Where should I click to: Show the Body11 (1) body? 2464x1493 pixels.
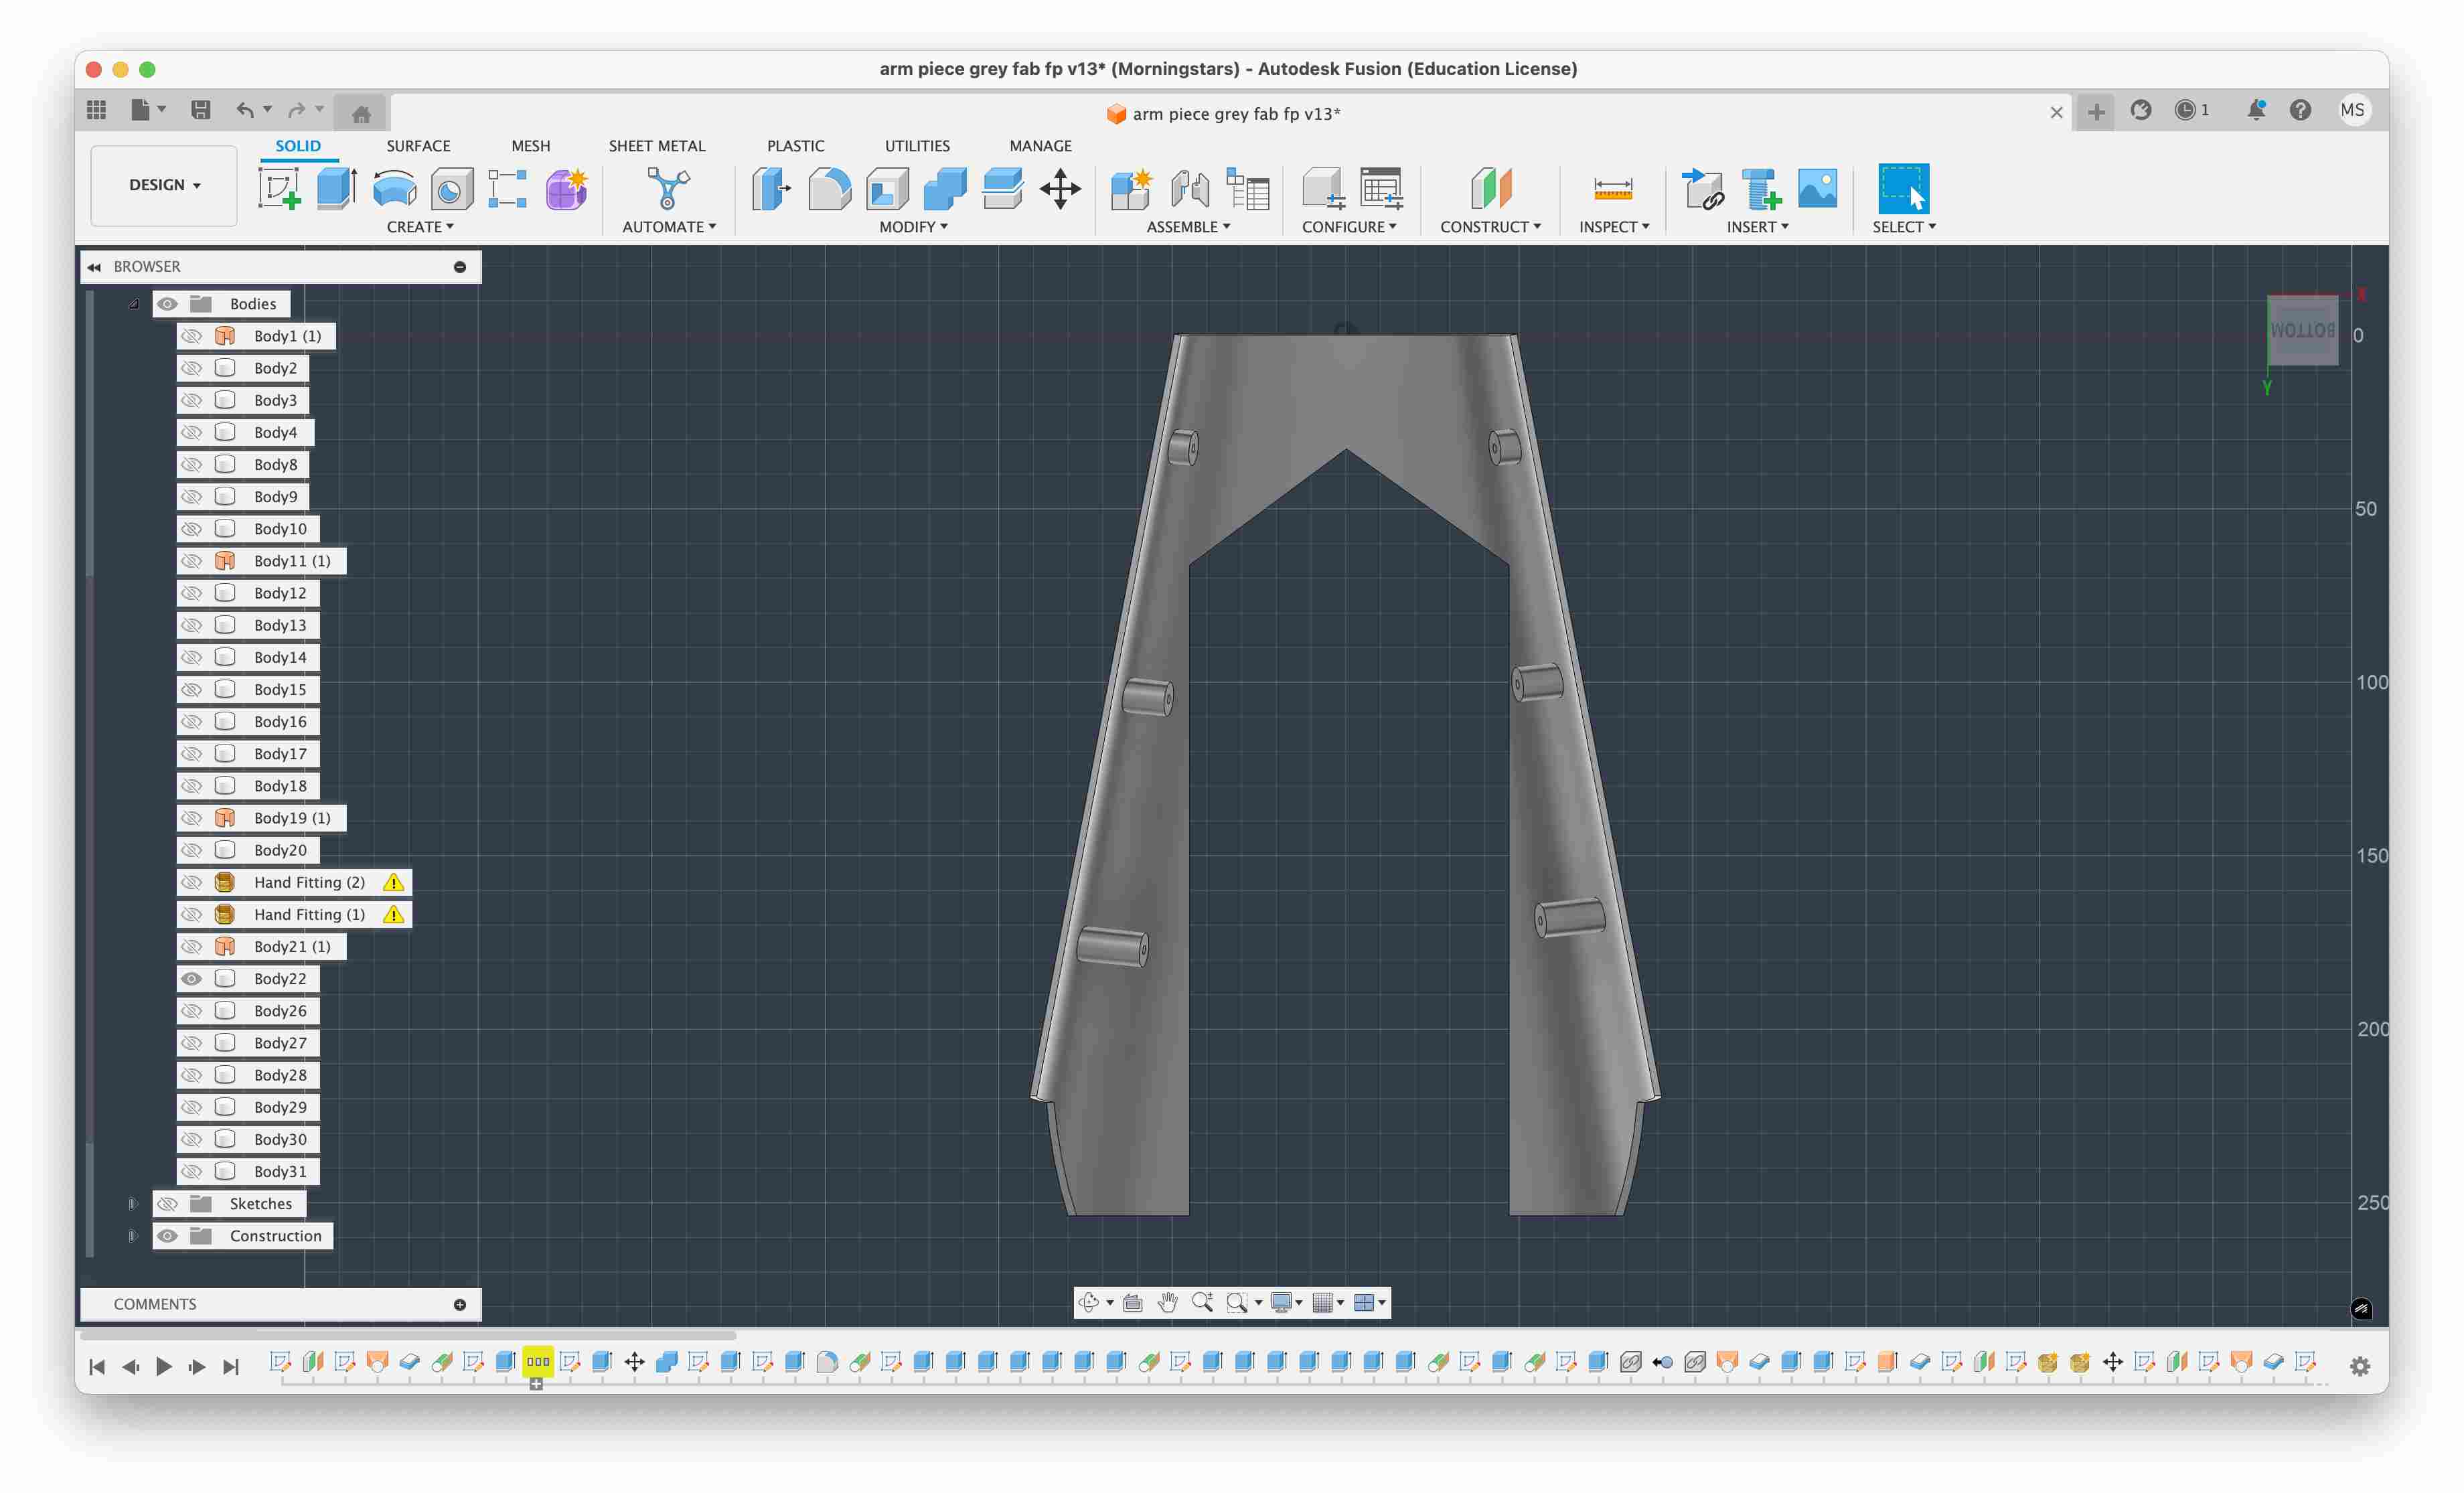pos(191,561)
